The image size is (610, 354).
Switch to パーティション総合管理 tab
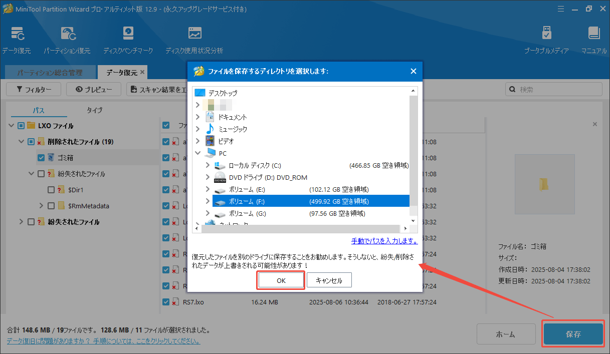pos(50,73)
